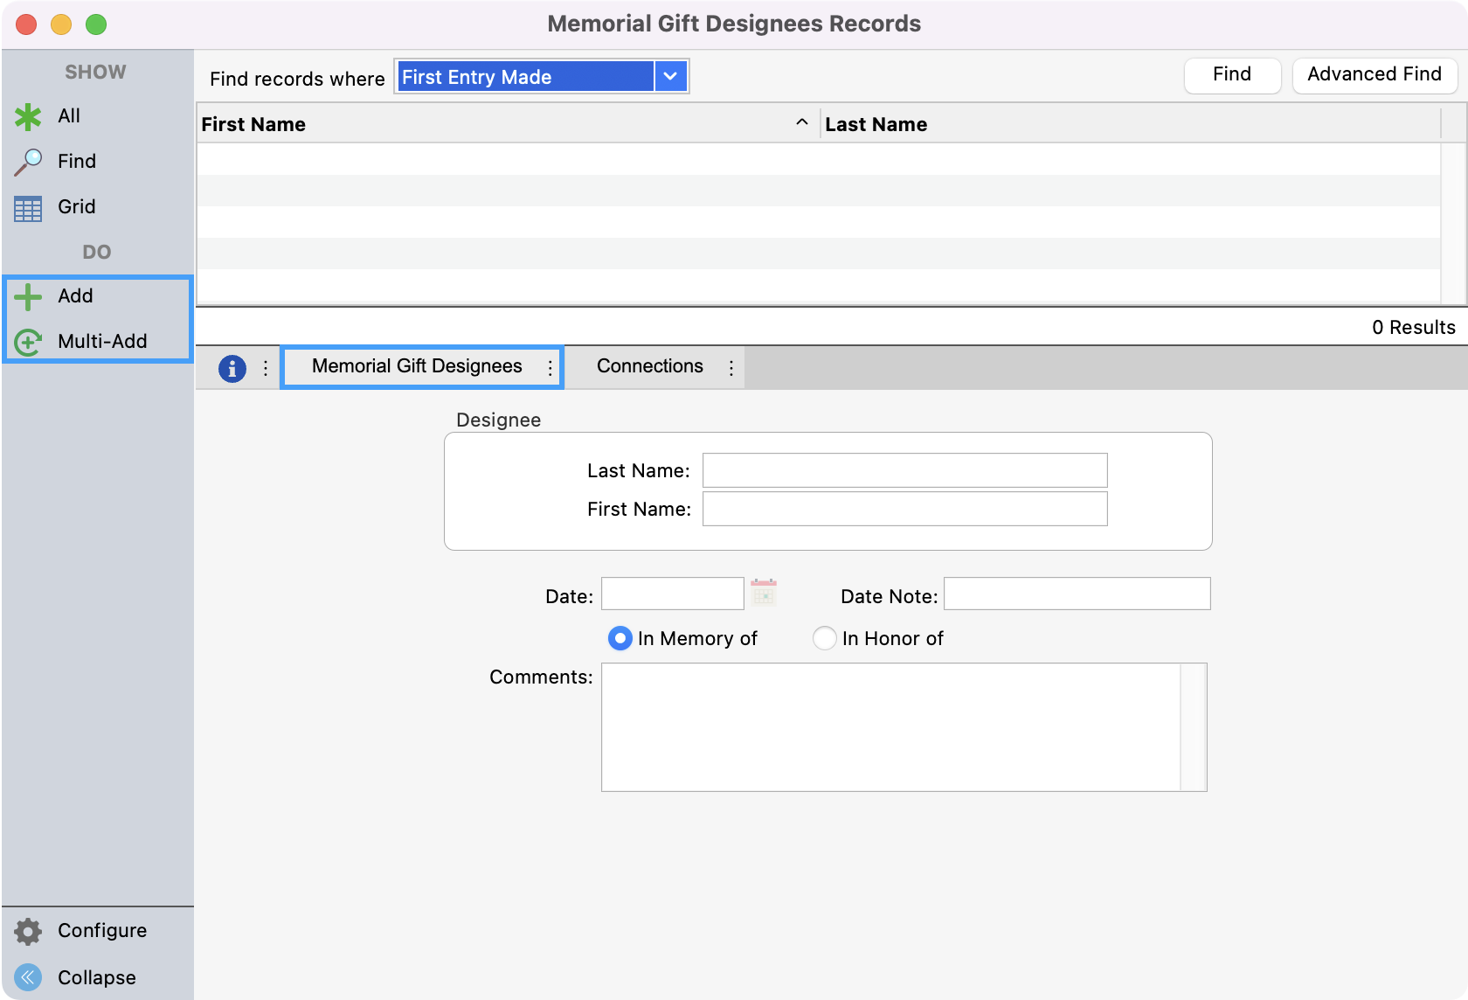The width and height of the screenshot is (1468, 1000).
Task: Open the First Entry Made dropdown
Action: [x=670, y=77]
